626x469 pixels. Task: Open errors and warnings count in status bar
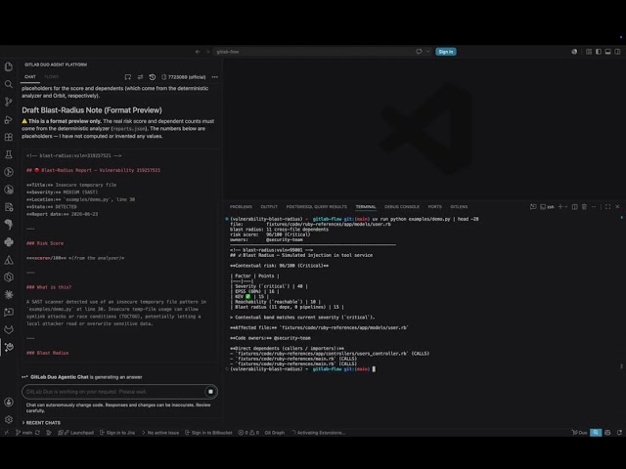[248, 432]
